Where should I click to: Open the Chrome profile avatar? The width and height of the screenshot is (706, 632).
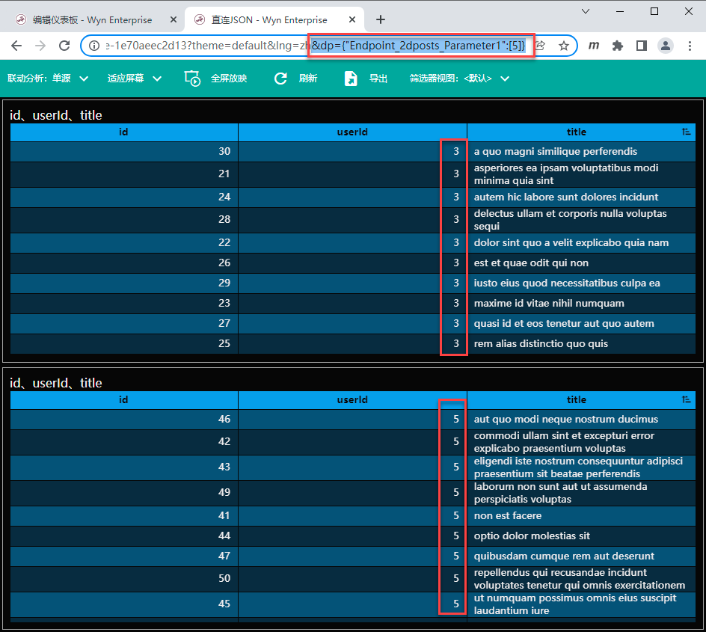point(666,46)
